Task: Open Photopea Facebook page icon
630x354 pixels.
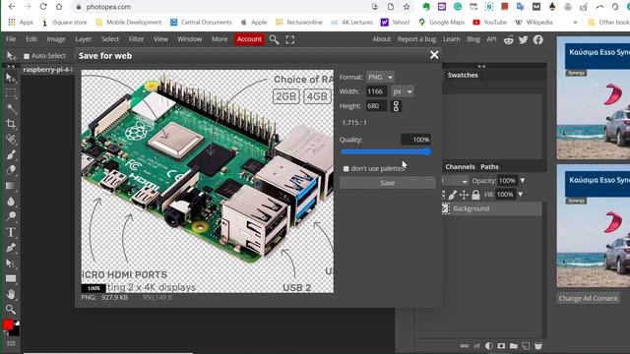Action: (x=538, y=39)
